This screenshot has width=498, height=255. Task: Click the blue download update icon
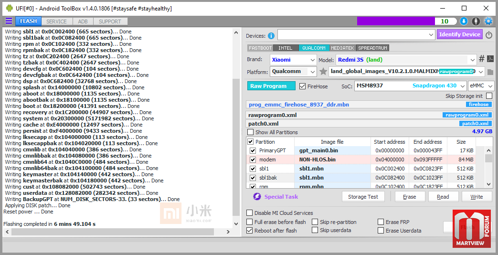[x=464, y=21]
